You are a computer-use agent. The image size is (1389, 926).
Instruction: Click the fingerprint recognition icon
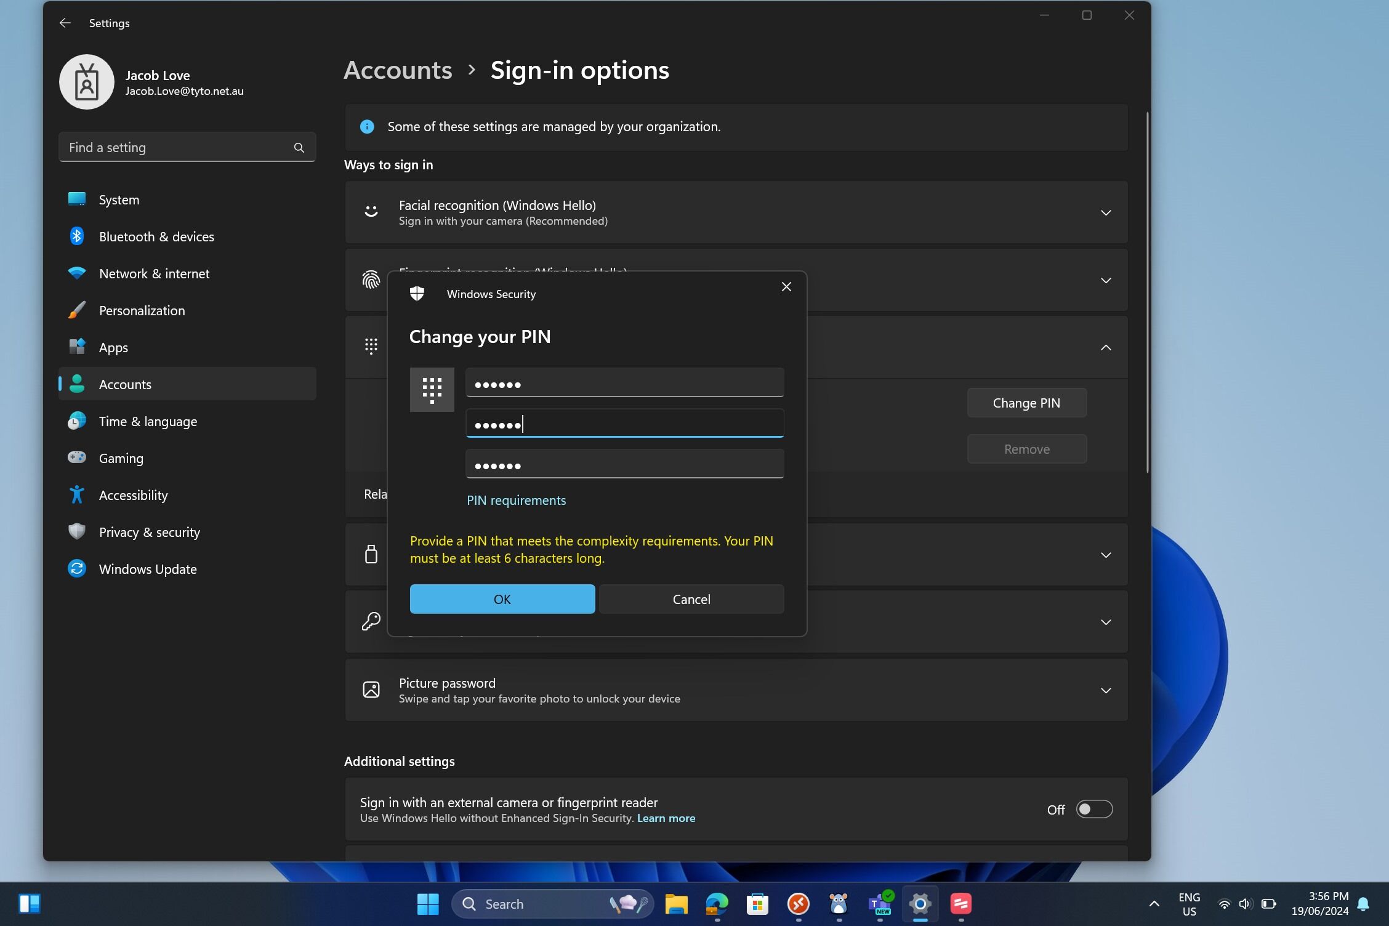[x=371, y=280]
